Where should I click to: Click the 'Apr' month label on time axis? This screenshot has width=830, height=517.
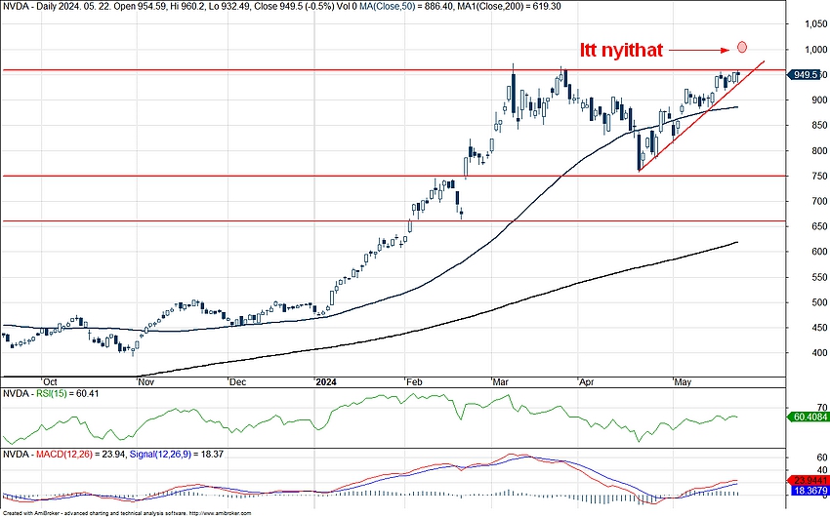pos(587,382)
